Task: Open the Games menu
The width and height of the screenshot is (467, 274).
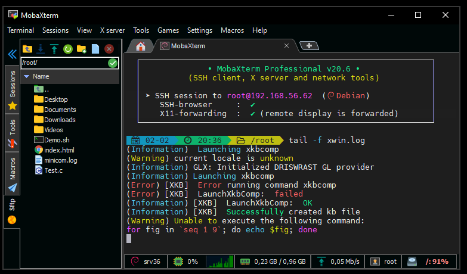Action: (168, 30)
